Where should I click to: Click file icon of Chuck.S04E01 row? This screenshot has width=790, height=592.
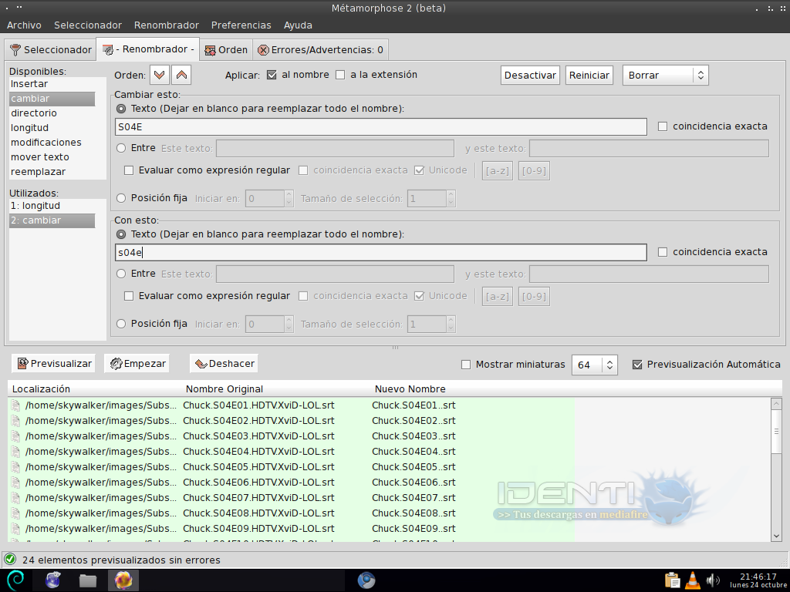point(16,405)
